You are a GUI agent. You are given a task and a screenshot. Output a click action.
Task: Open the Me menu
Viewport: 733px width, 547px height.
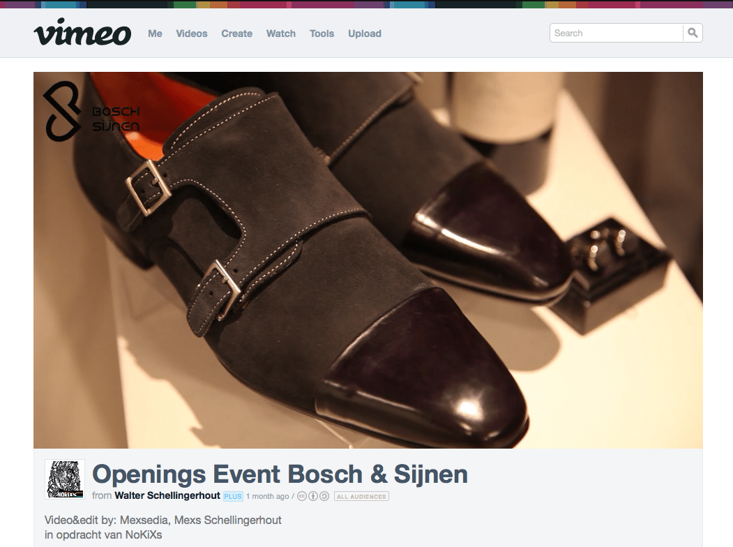coord(155,33)
